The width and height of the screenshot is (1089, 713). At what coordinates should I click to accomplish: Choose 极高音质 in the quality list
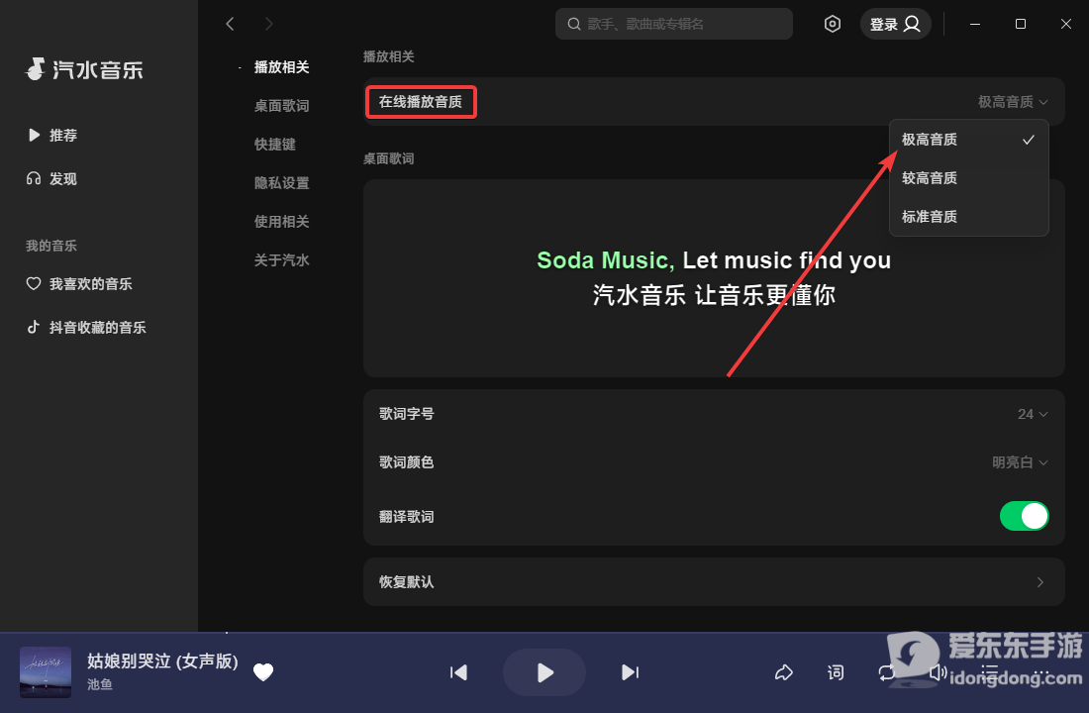coord(968,139)
